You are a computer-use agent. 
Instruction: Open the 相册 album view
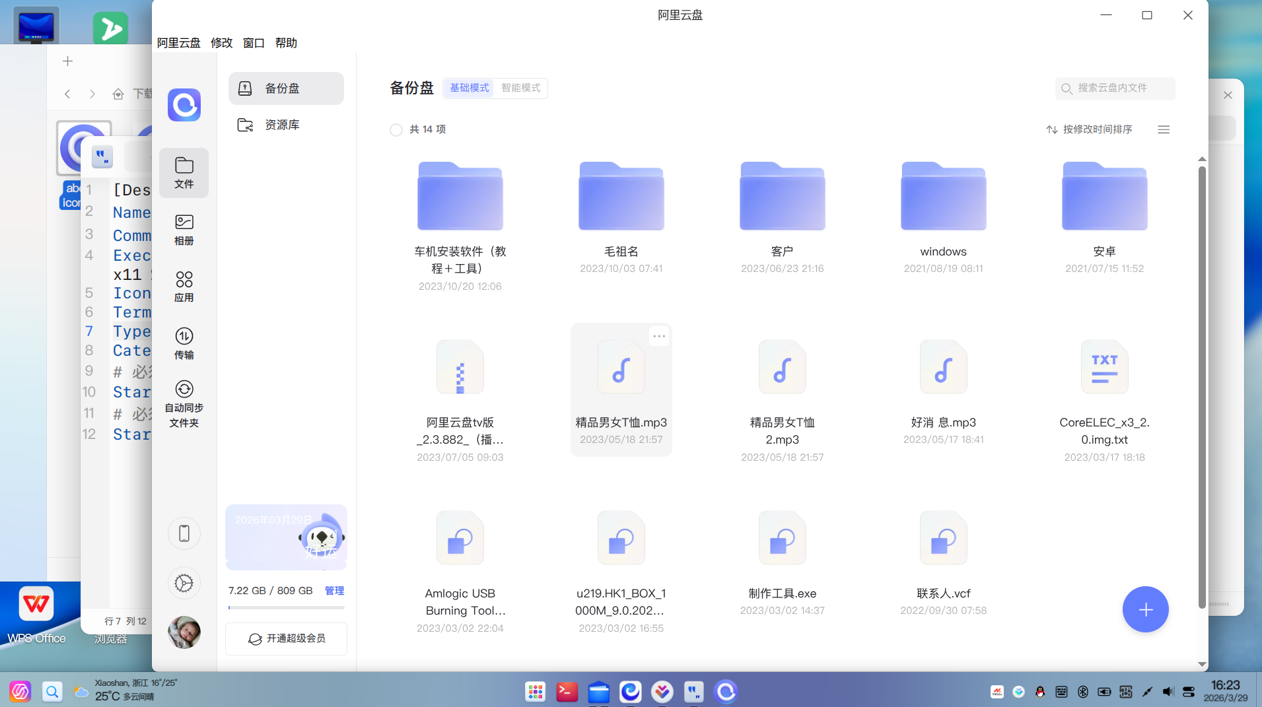point(184,228)
